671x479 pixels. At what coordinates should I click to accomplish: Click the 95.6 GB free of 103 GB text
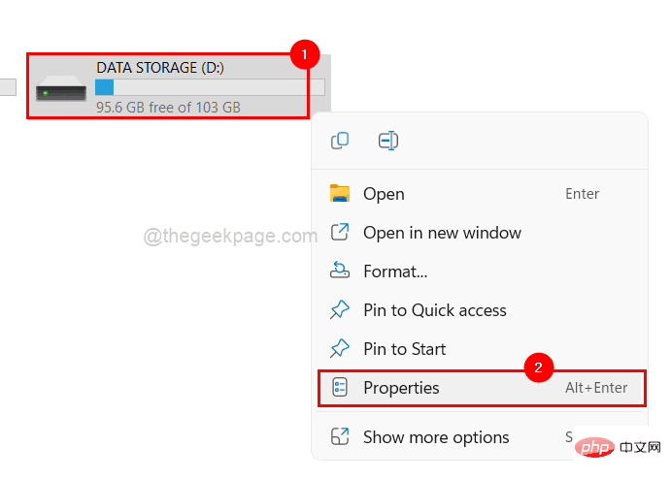click(168, 107)
